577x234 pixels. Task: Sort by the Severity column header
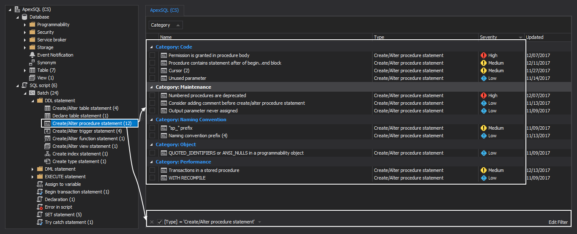click(501, 37)
